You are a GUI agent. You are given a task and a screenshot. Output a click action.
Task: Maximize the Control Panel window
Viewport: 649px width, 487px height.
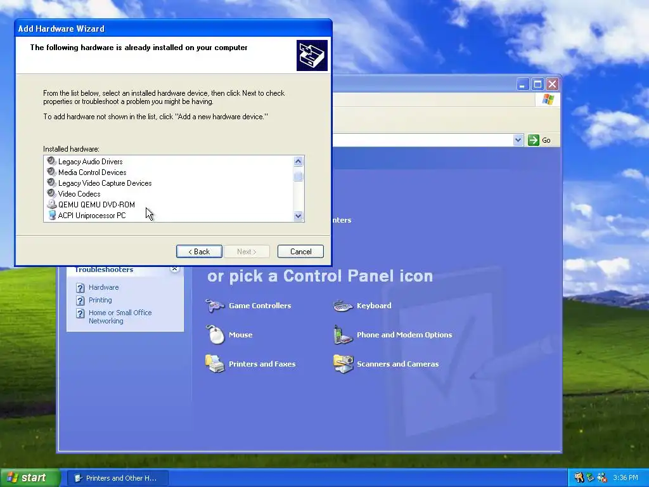(x=537, y=84)
